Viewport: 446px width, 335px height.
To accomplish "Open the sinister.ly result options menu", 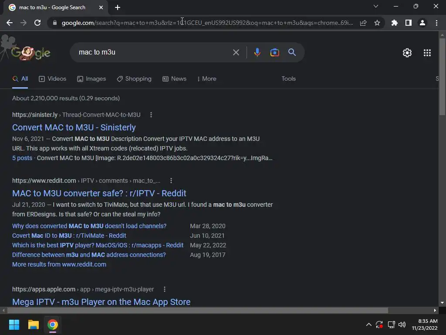I will click(x=151, y=115).
